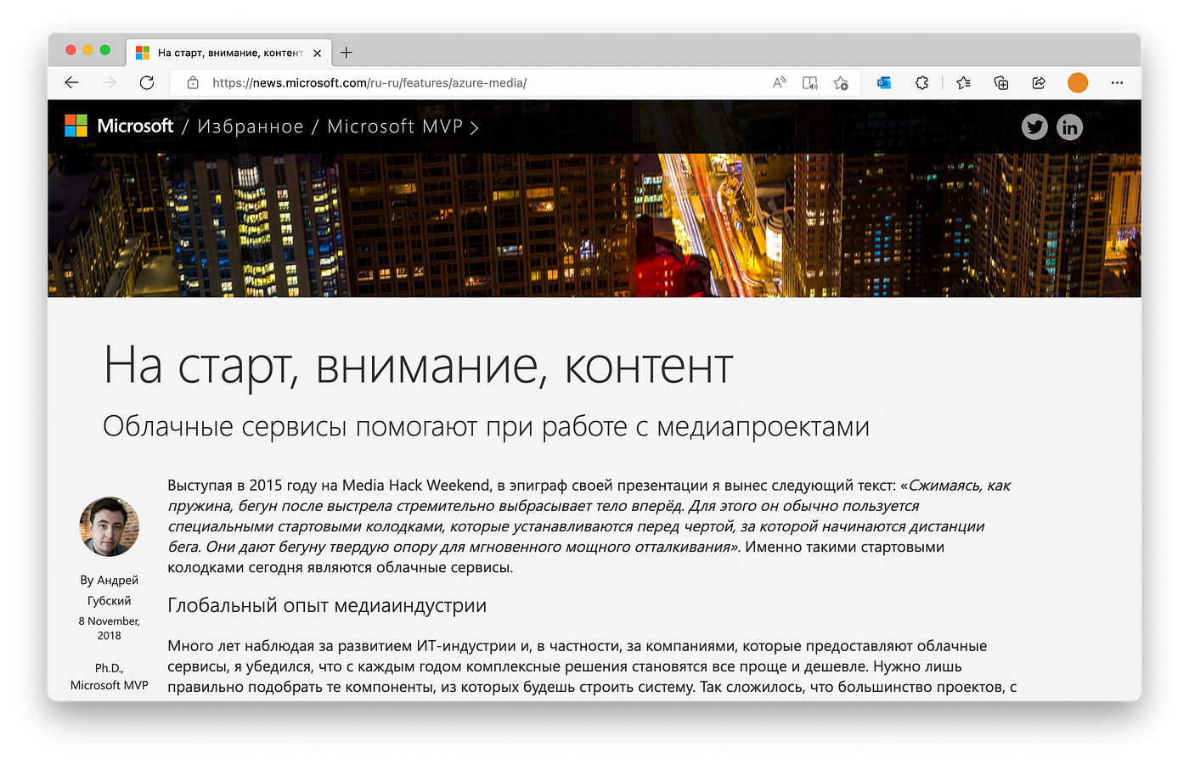This screenshot has width=1189, height=764.
Task: Click the city skyline hero image
Action: (594, 225)
